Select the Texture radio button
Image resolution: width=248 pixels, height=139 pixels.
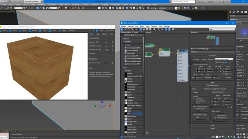click(x=193, y=59)
